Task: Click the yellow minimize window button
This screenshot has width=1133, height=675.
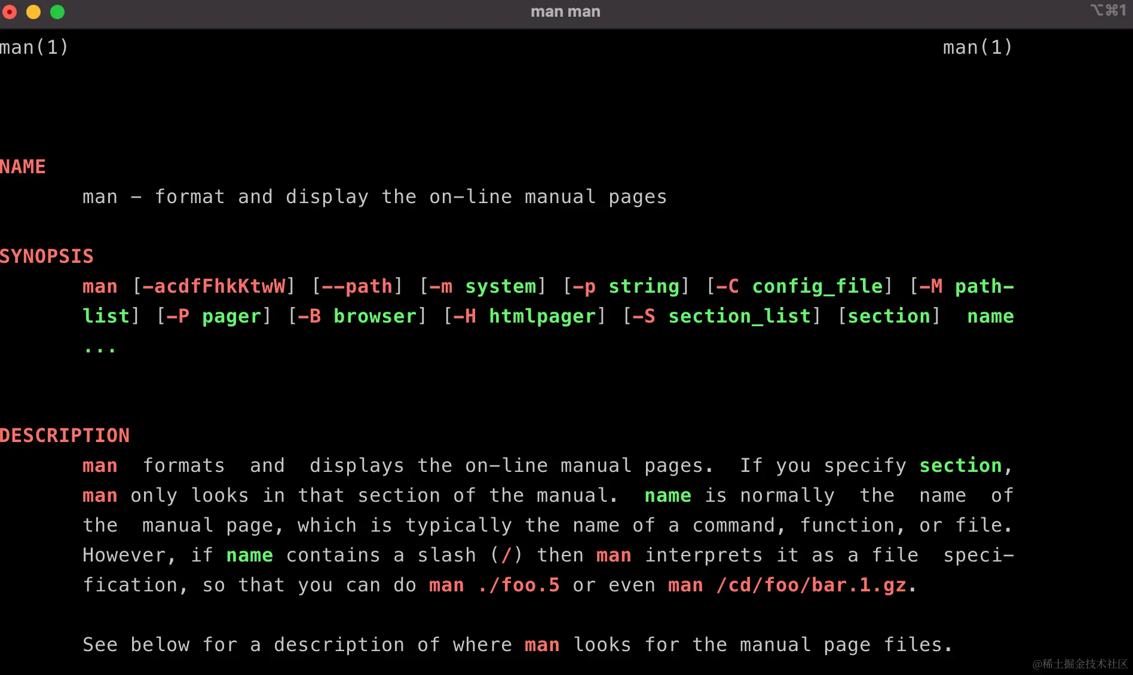Action: point(33,12)
